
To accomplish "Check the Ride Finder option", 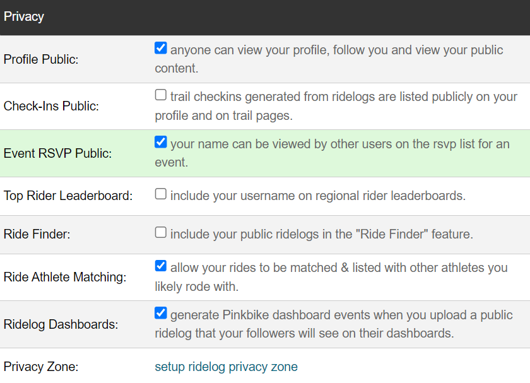I will (x=160, y=233).
